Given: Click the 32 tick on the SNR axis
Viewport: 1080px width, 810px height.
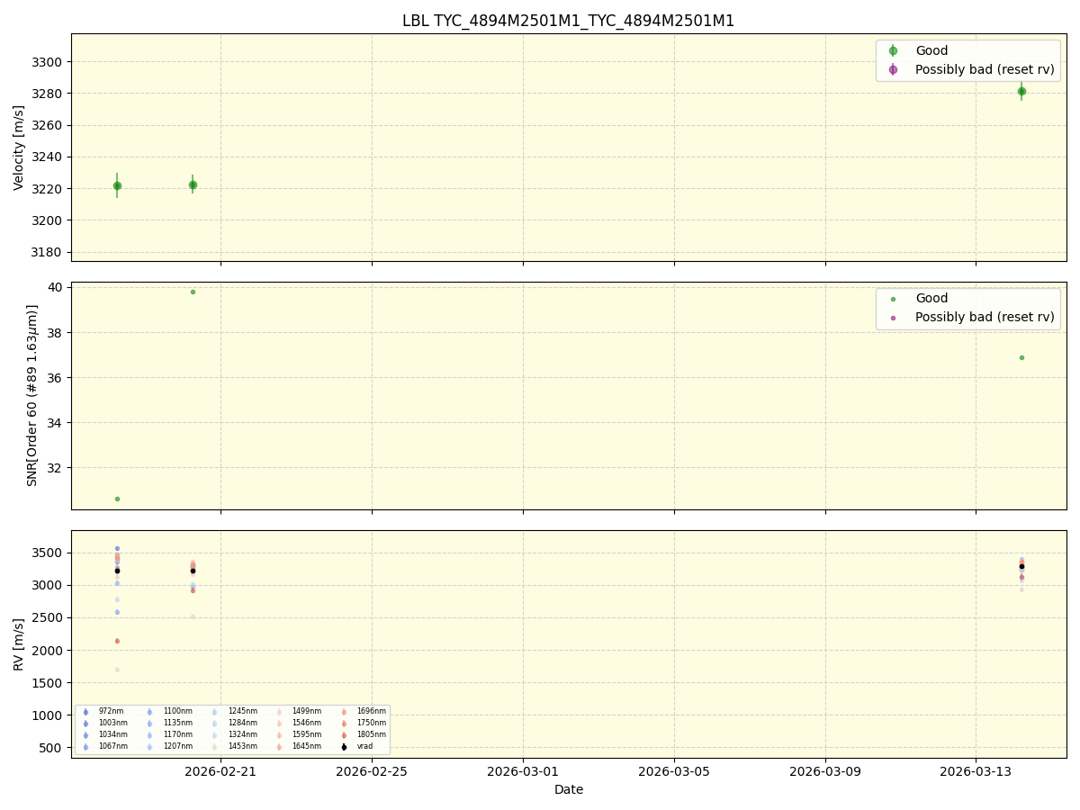Looking at the screenshot, I should point(56,468).
